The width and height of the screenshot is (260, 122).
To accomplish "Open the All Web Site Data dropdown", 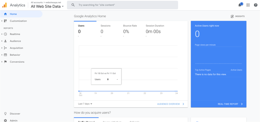I will (x=47, y=7).
